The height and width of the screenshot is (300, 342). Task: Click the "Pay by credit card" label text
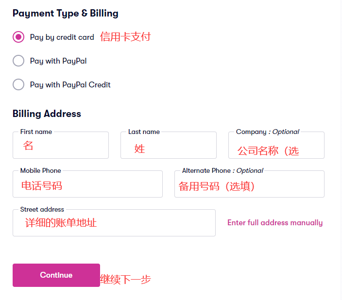(x=62, y=37)
